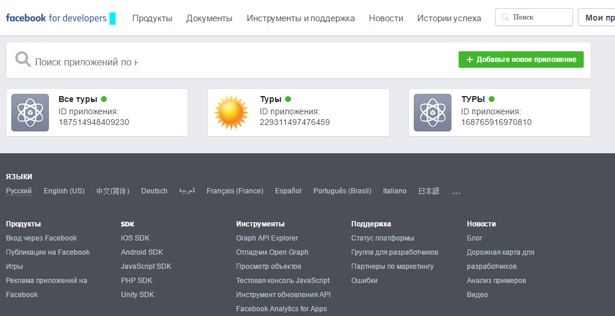Open Отладчик Open Graph link
This screenshot has height=316, width=615.
[272, 252]
